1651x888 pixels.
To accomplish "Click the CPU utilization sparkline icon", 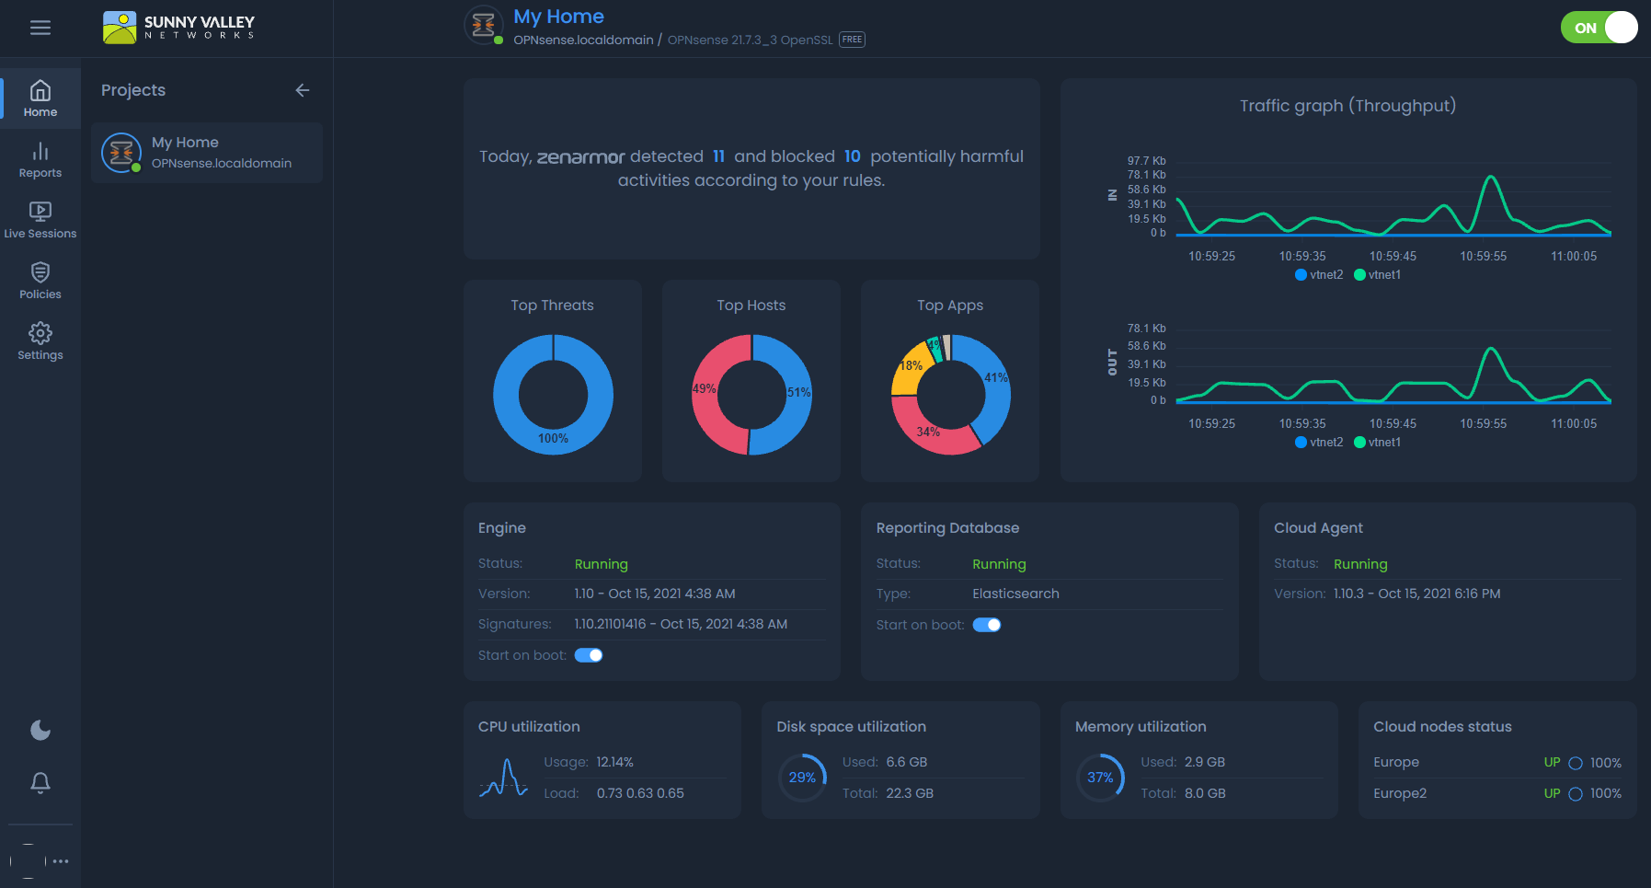I will (503, 778).
